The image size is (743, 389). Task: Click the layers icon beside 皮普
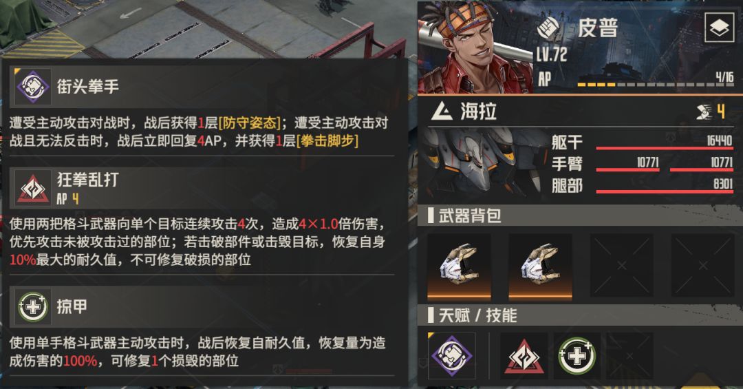tap(720, 28)
